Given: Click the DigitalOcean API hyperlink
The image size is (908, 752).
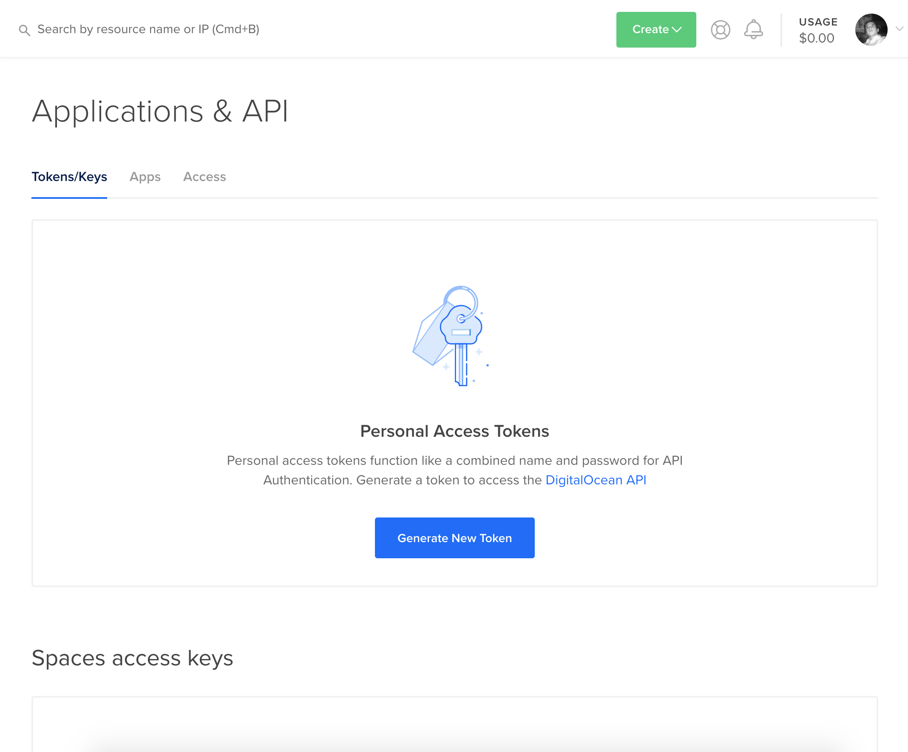Looking at the screenshot, I should point(595,480).
